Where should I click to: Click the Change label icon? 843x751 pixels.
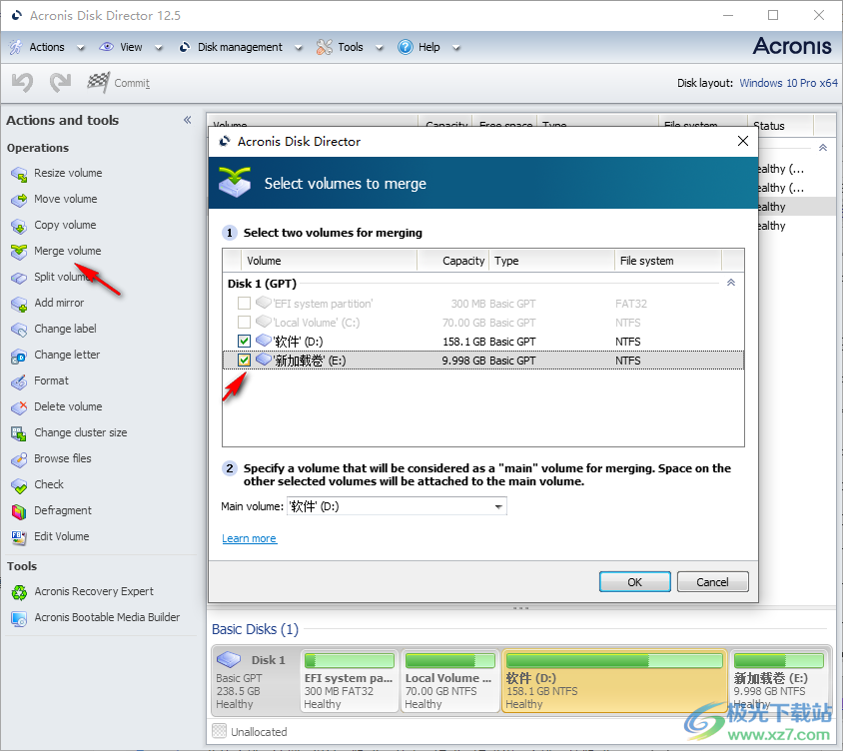point(19,329)
